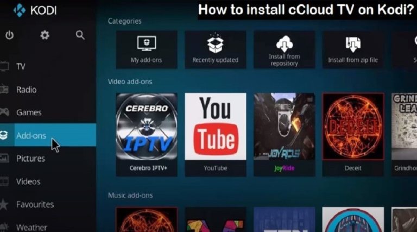Select Games in the main menu
The height and width of the screenshot is (232, 417).
coord(29,112)
